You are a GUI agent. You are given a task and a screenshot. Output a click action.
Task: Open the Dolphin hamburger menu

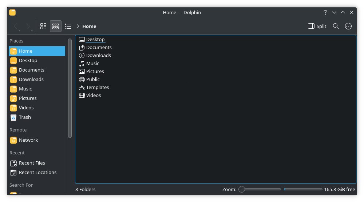click(x=348, y=26)
